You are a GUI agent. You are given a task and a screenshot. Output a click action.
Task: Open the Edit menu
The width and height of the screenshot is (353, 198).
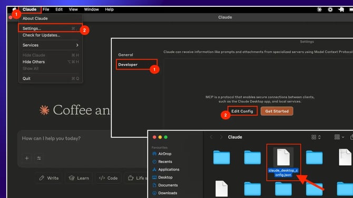click(59, 9)
